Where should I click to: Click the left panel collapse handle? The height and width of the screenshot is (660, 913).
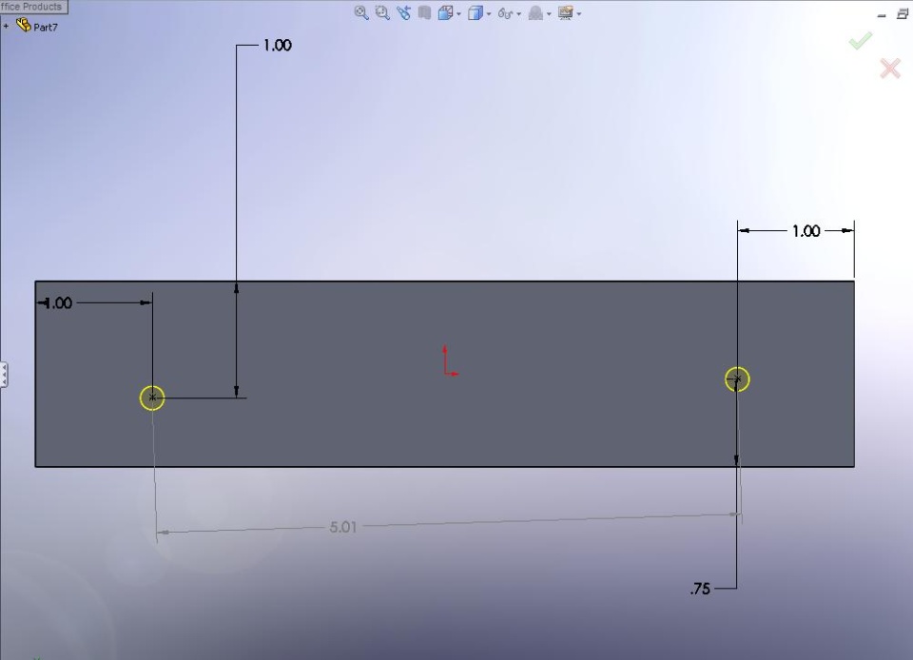click(x=4, y=375)
